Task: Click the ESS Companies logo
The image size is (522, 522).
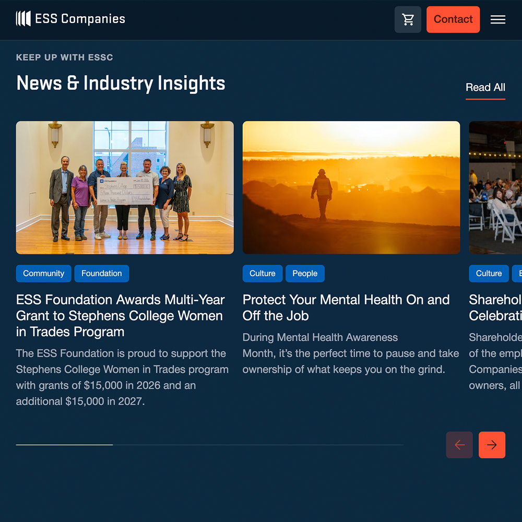Action: tap(70, 19)
